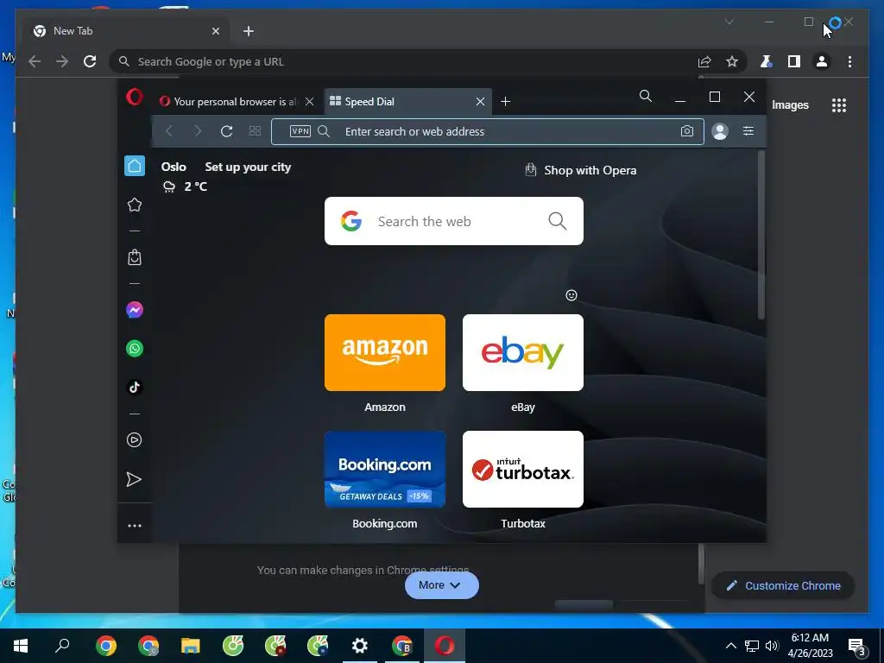Click the smiley feedback icon above tiles
The image size is (884, 663).
pyautogui.click(x=571, y=295)
